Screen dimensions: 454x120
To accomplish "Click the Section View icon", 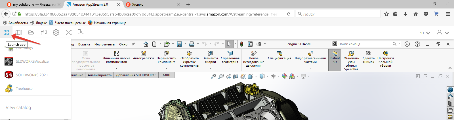I will (x=236, y=76).
